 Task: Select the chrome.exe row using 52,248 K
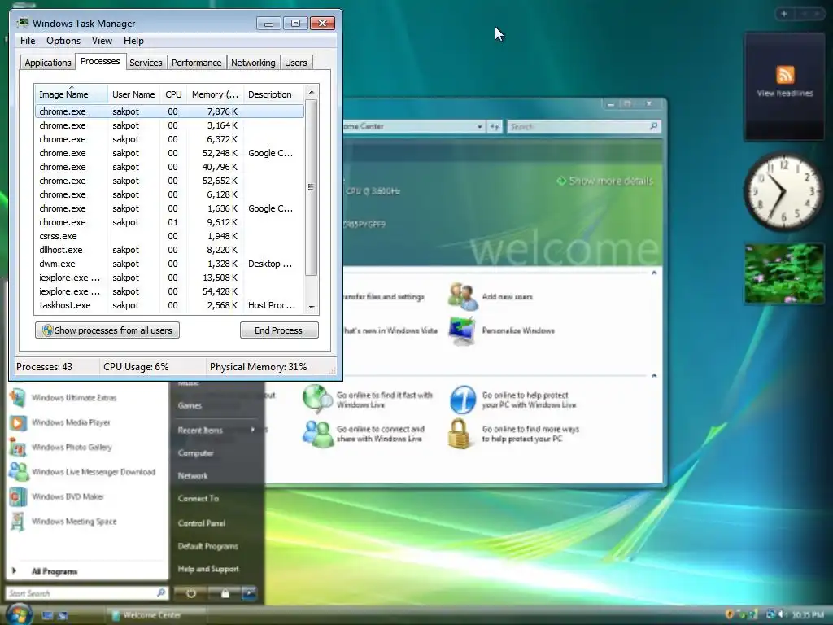tap(169, 153)
